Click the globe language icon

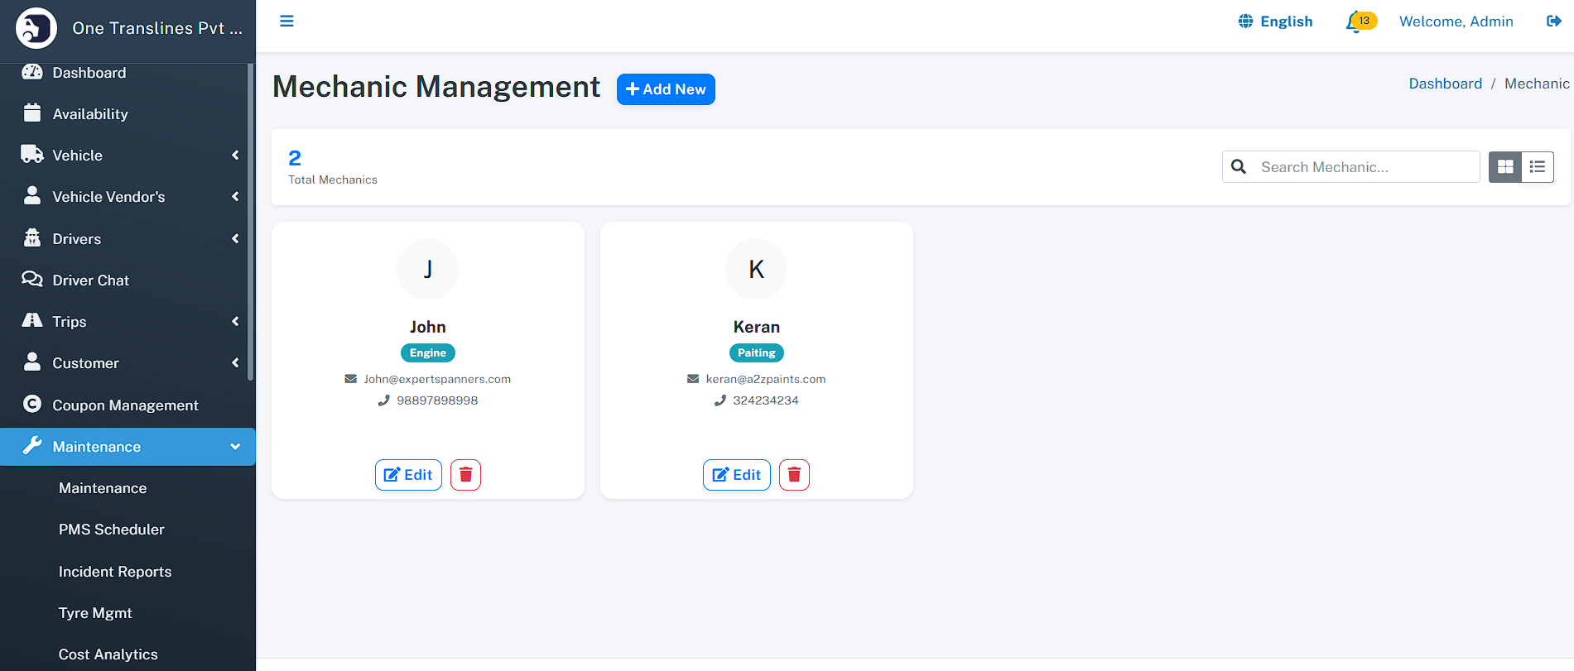[x=1245, y=22]
